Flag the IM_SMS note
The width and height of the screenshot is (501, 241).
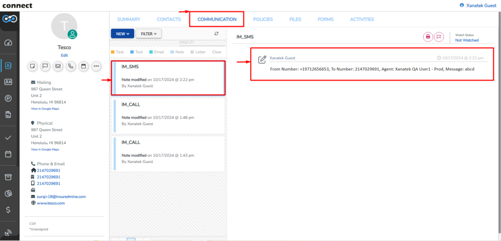(439, 37)
